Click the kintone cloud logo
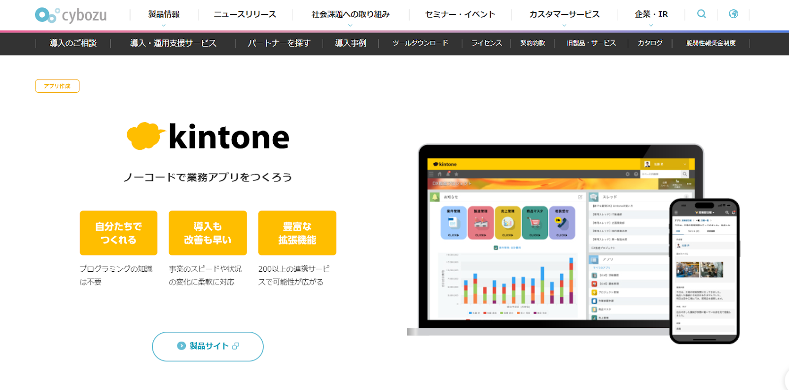The height and width of the screenshot is (390, 789). tap(145, 136)
